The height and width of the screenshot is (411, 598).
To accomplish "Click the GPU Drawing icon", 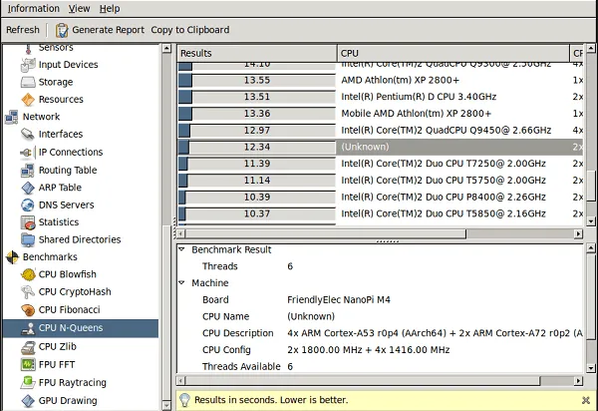I will click(28, 401).
